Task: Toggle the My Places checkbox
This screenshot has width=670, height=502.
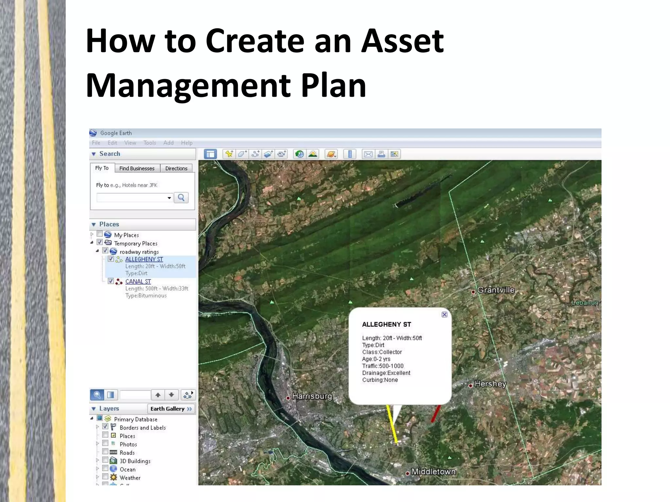Action: click(x=100, y=234)
